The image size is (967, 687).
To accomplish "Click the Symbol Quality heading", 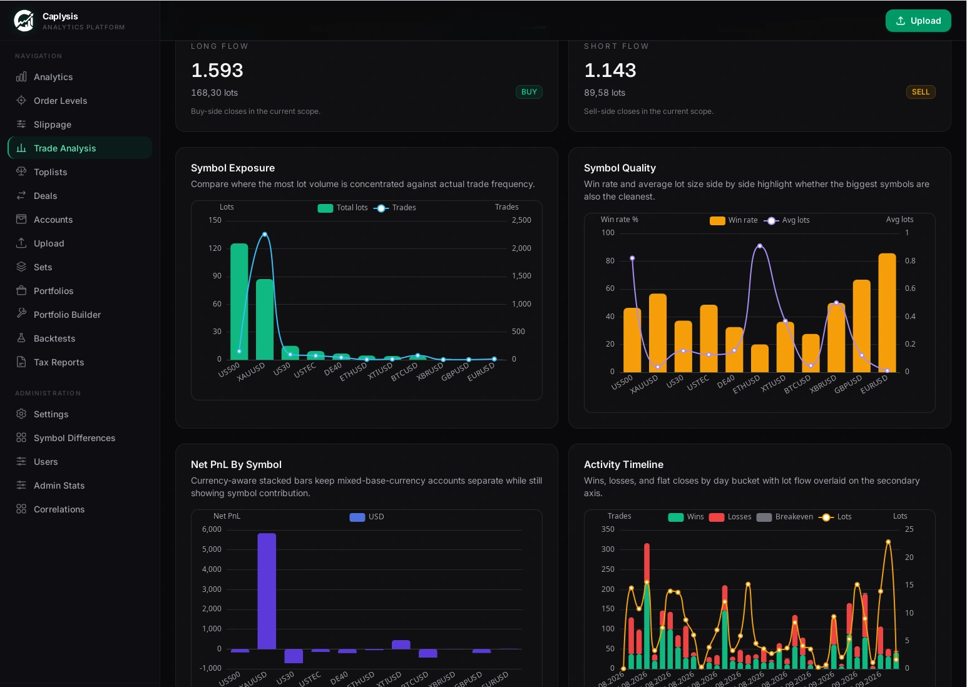I will point(620,168).
